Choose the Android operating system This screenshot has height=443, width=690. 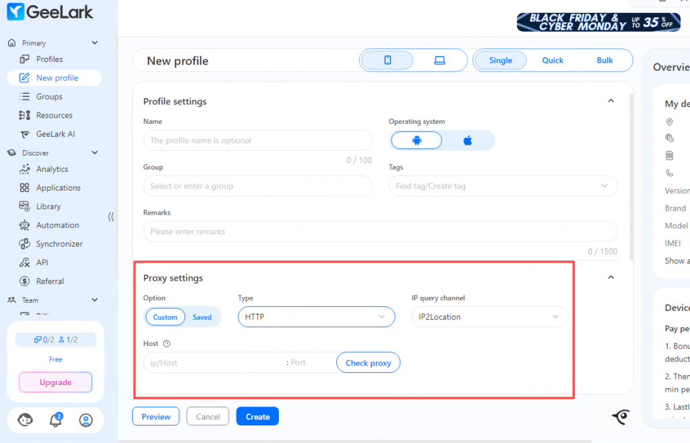(416, 140)
